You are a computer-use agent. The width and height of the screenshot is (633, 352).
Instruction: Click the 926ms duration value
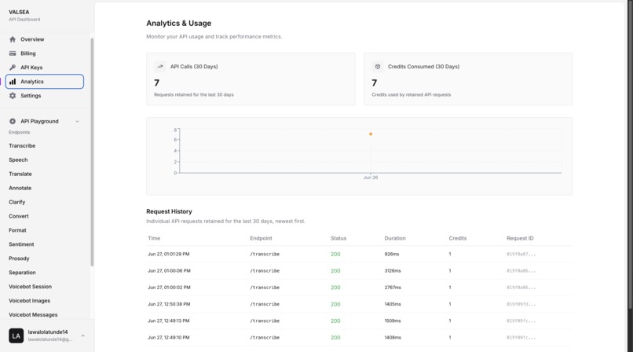point(392,255)
